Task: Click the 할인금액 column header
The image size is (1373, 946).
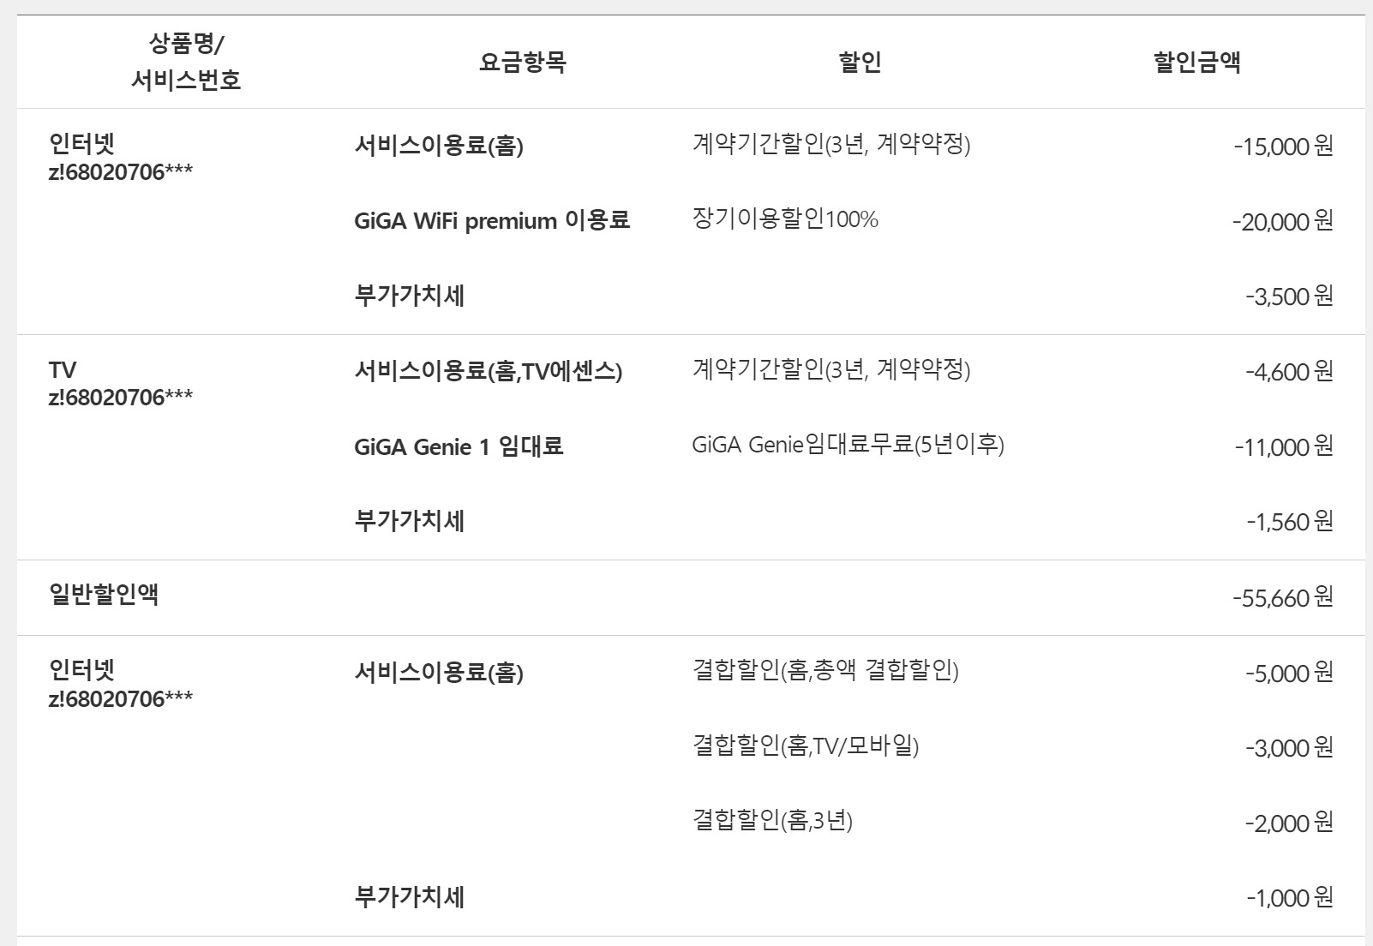Action: (x=1196, y=62)
